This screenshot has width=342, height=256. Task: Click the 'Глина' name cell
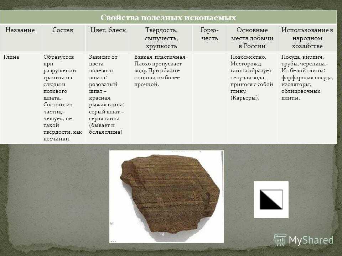tap(20, 98)
